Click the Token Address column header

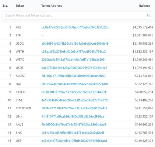(51, 6)
